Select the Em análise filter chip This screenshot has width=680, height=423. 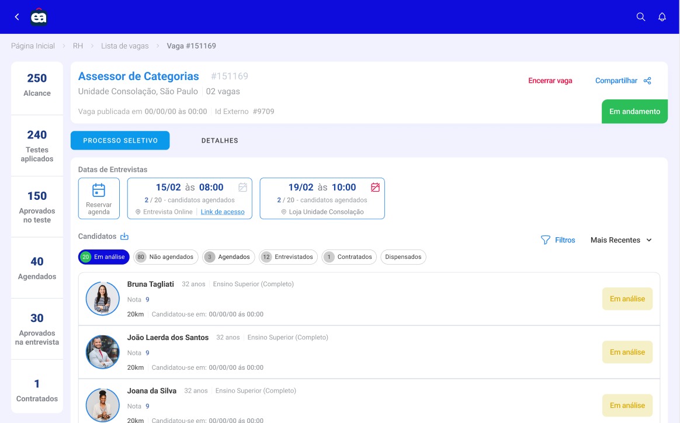pyautogui.click(x=104, y=257)
